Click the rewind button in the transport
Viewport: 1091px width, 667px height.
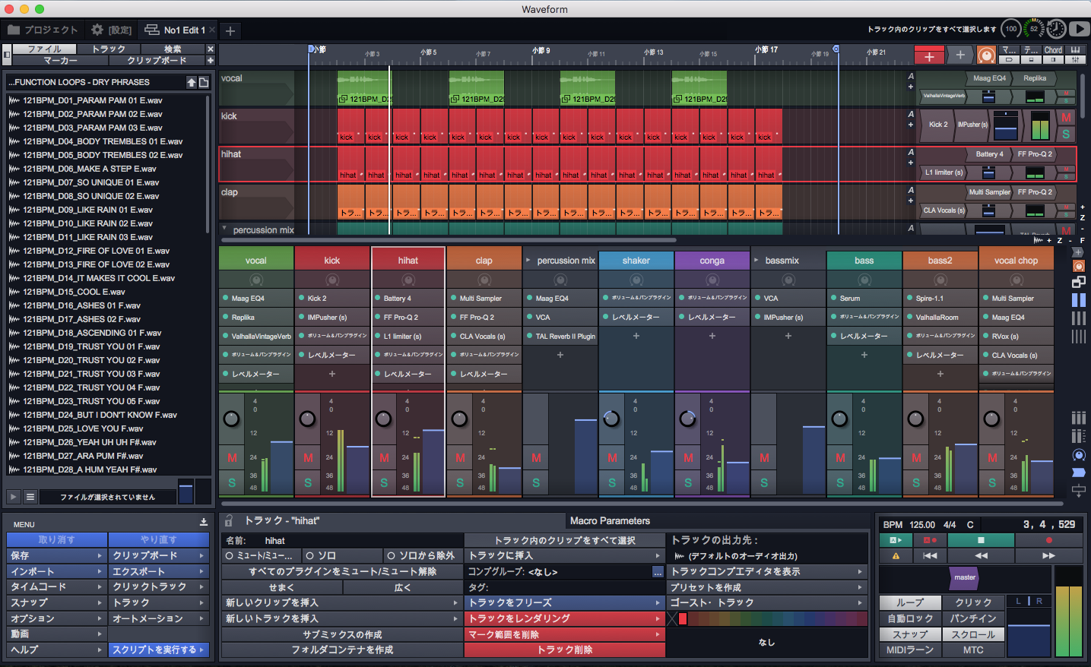(x=981, y=555)
